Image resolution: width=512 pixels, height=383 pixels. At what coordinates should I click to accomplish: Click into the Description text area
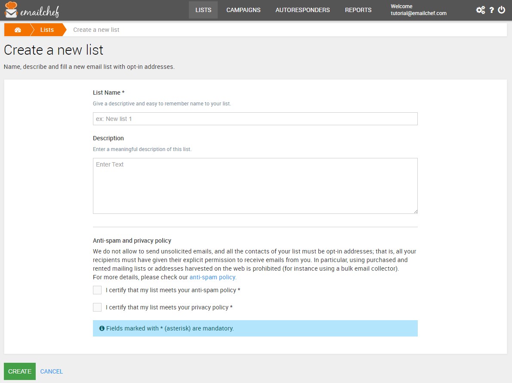click(255, 186)
